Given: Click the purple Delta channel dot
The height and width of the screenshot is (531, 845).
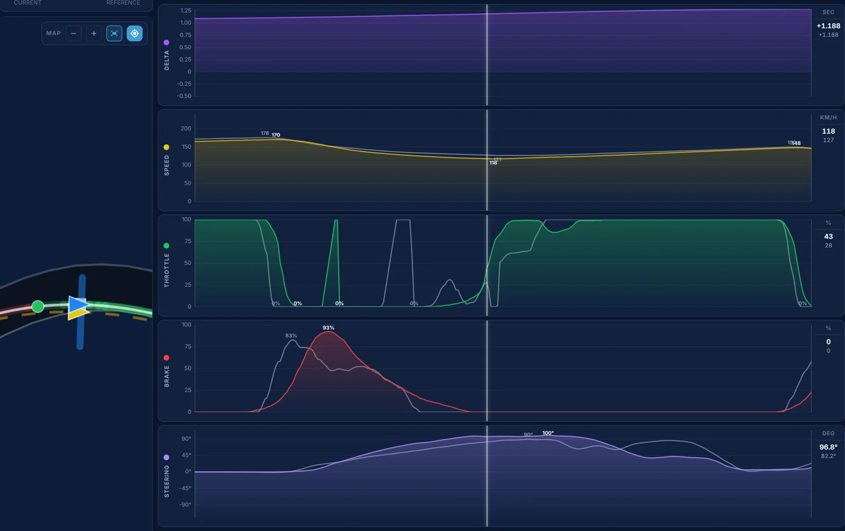Looking at the screenshot, I should 166,42.
